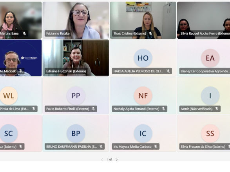
Task: Click muted mic icon for Nathaly Agata Ferranti
Action: click(163, 109)
